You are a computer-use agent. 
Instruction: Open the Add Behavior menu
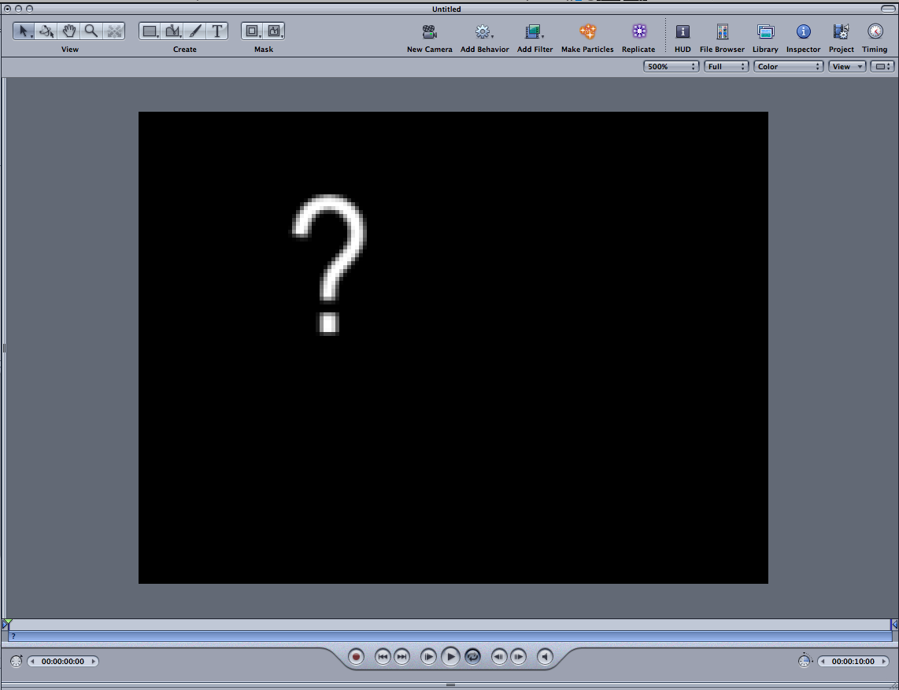coord(483,32)
